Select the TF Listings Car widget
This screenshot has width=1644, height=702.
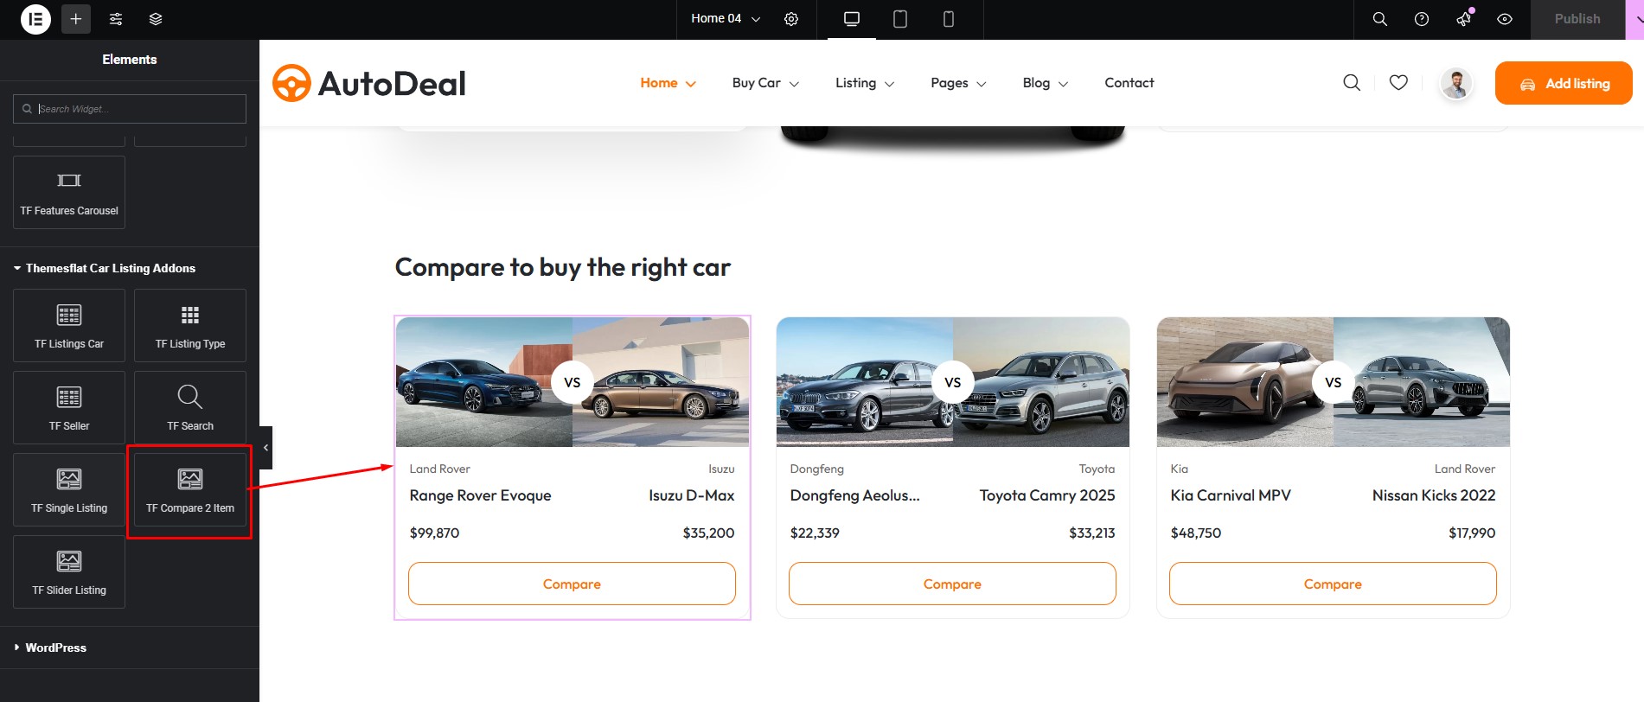[x=69, y=325]
